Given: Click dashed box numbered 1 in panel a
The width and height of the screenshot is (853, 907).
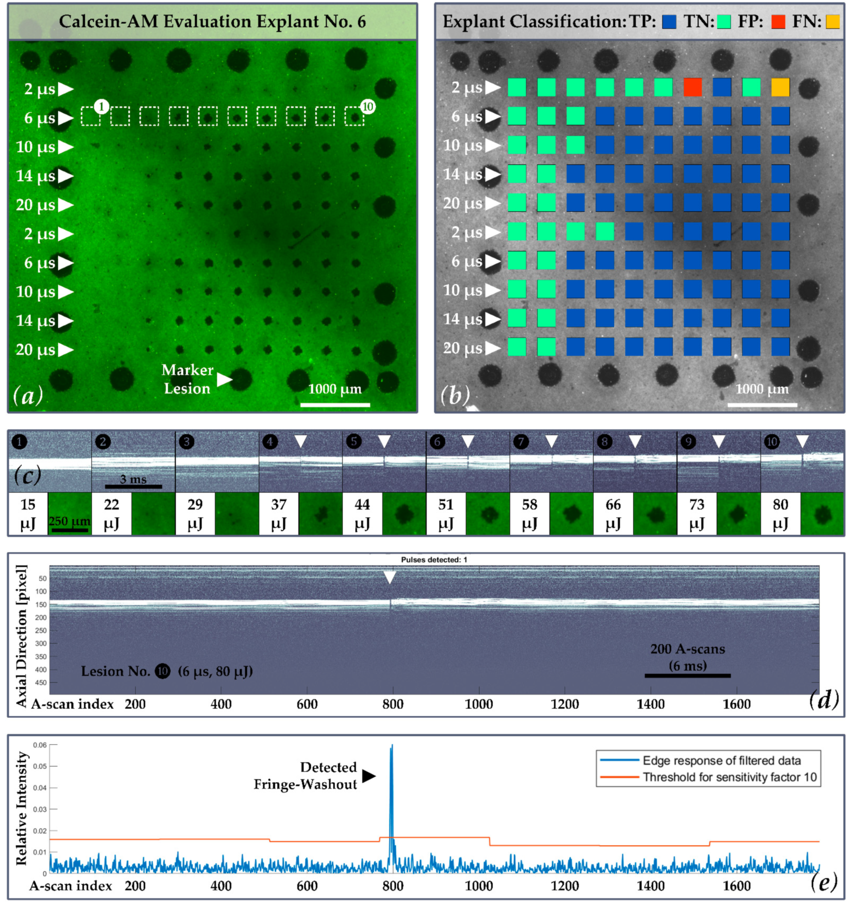Looking at the screenshot, I should pos(90,116).
